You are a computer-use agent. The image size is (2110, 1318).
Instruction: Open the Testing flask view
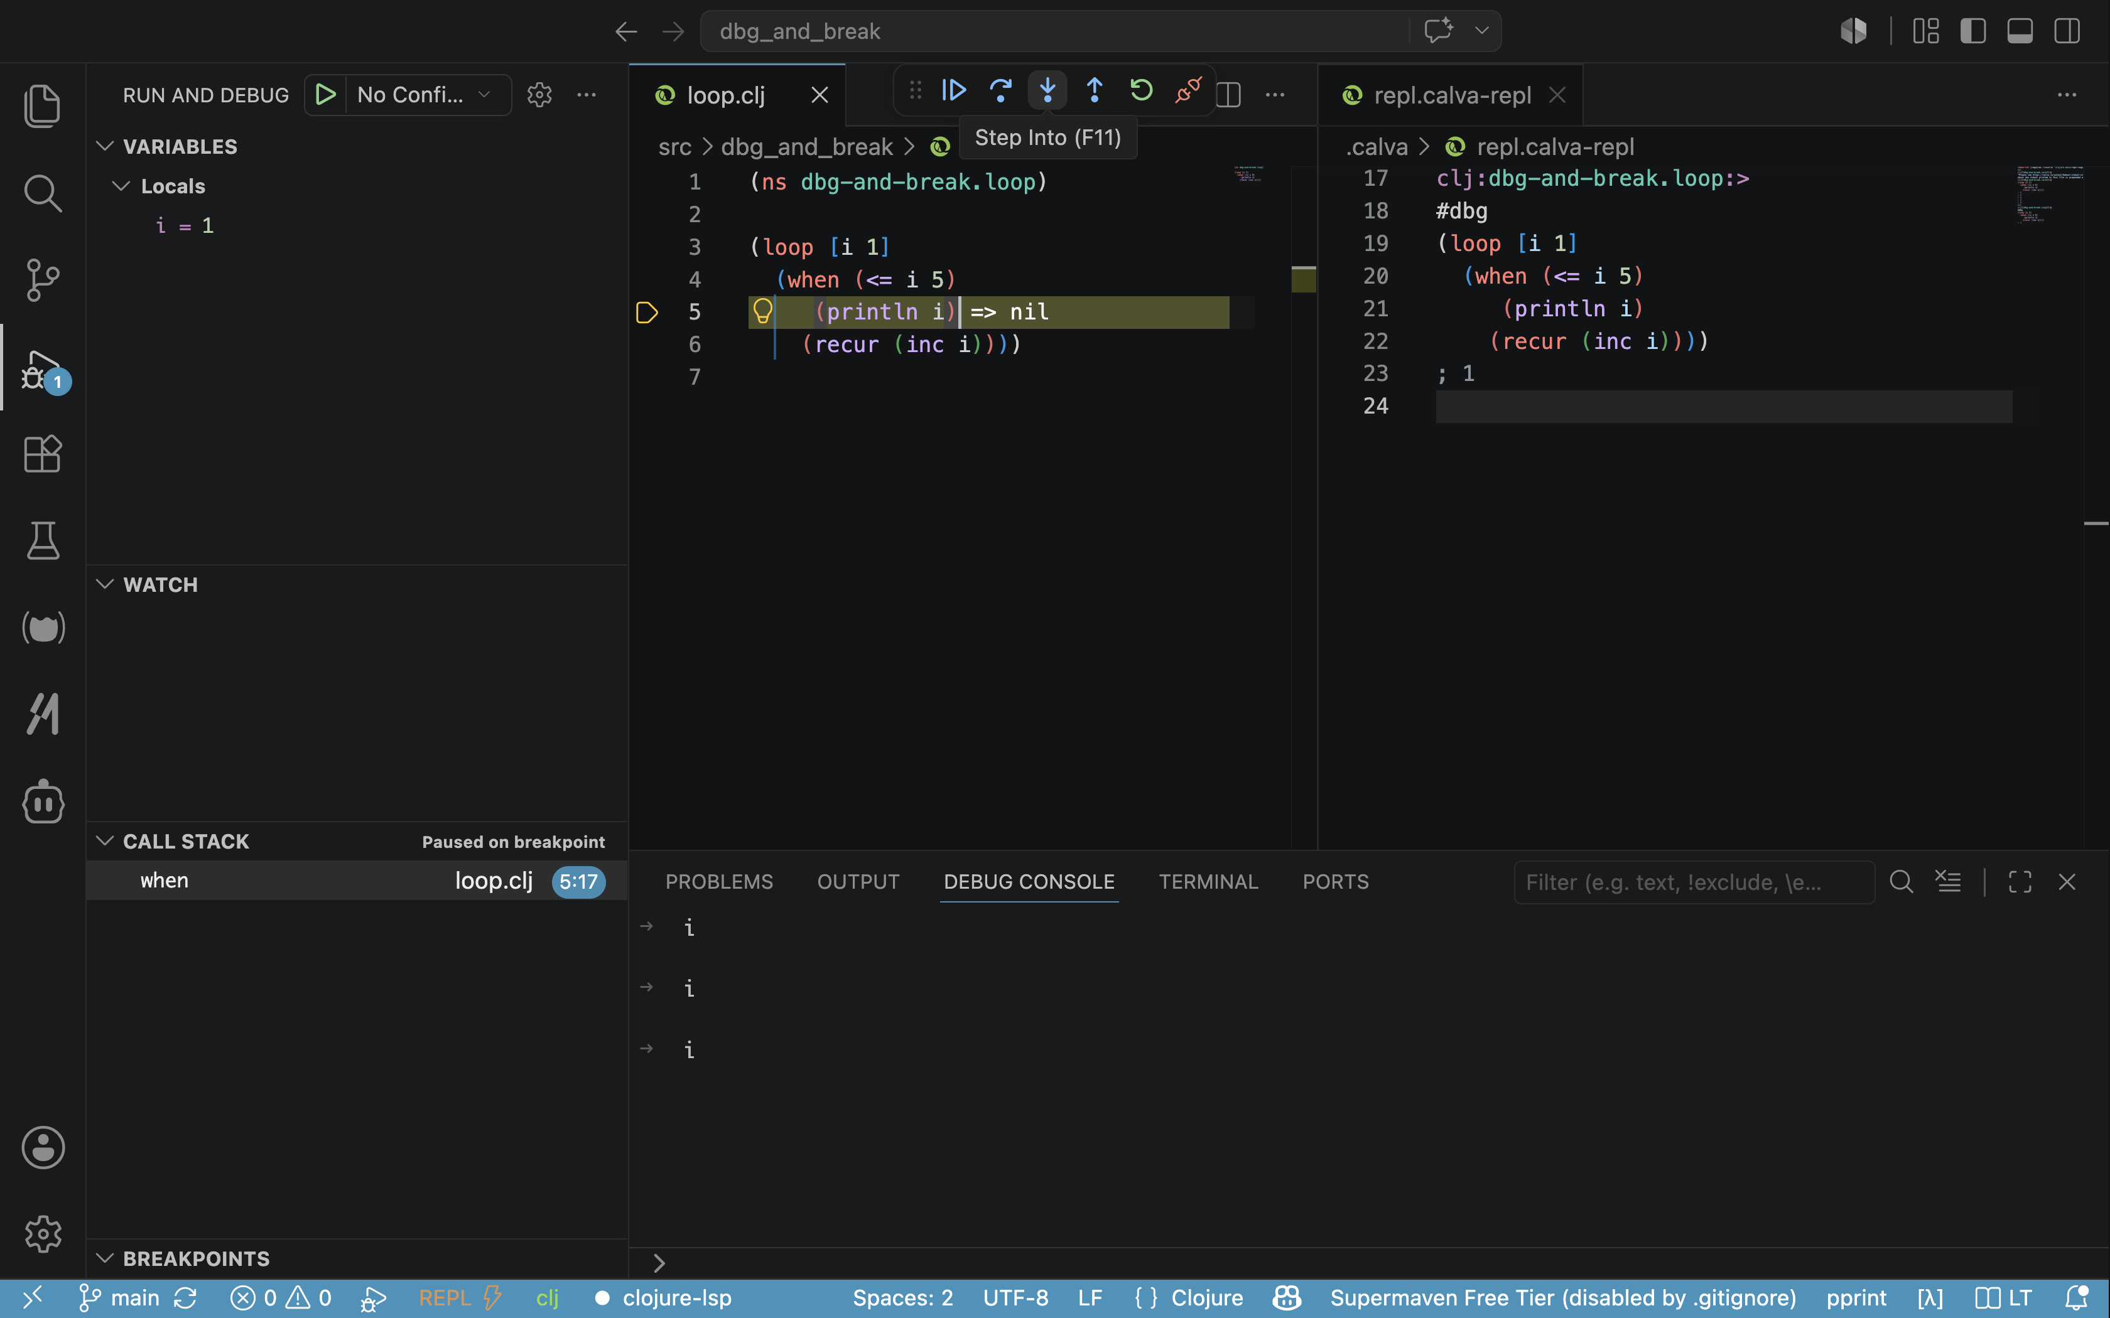click(43, 541)
